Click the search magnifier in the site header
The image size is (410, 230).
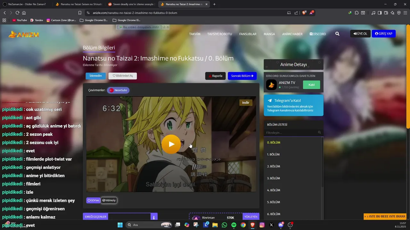[337, 34]
